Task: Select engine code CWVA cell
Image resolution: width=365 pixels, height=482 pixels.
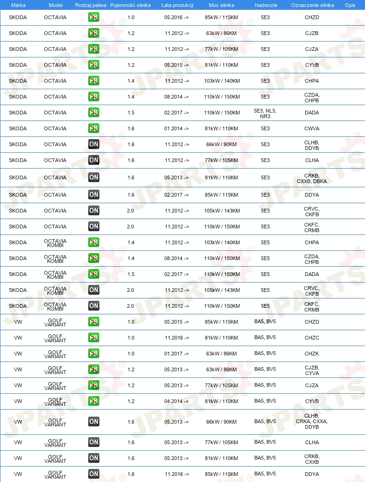Action: 312,128
